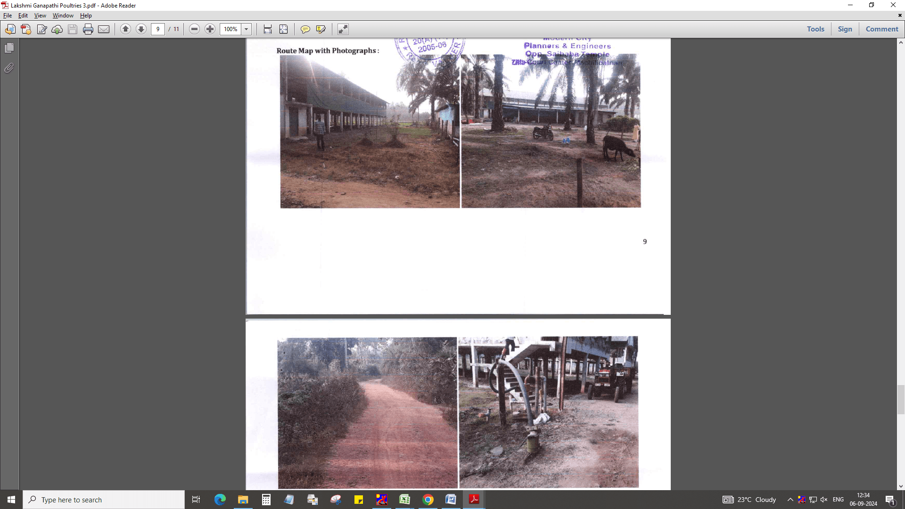Open File Explorer from taskbar
This screenshot has height=509, width=905.
tap(243, 500)
